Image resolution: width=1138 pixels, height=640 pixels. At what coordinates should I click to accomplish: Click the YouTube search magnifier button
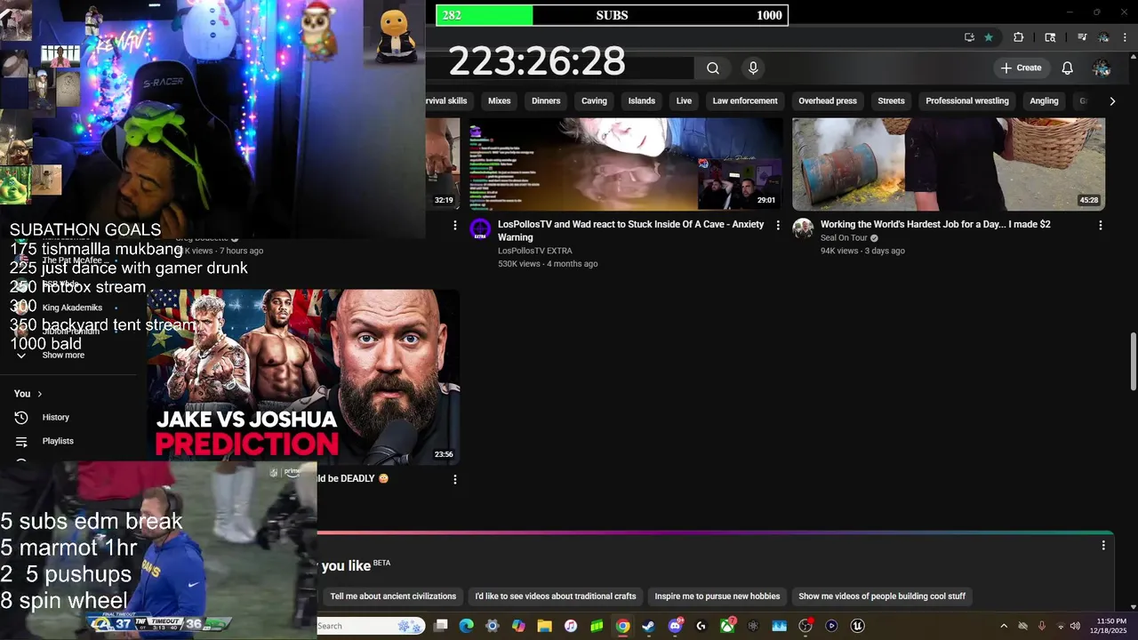coord(713,68)
